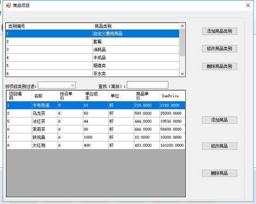Click the 2180.0000 SumPrice cell
This screenshot has width=256, height=204.
click(x=173, y=105)
